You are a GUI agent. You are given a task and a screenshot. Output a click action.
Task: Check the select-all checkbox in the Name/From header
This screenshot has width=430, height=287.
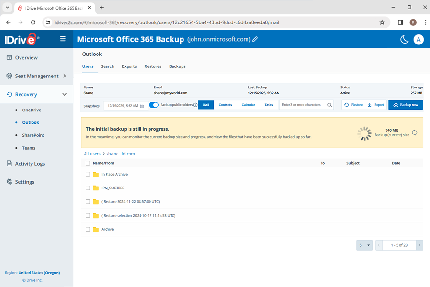[x=88, y=163]
